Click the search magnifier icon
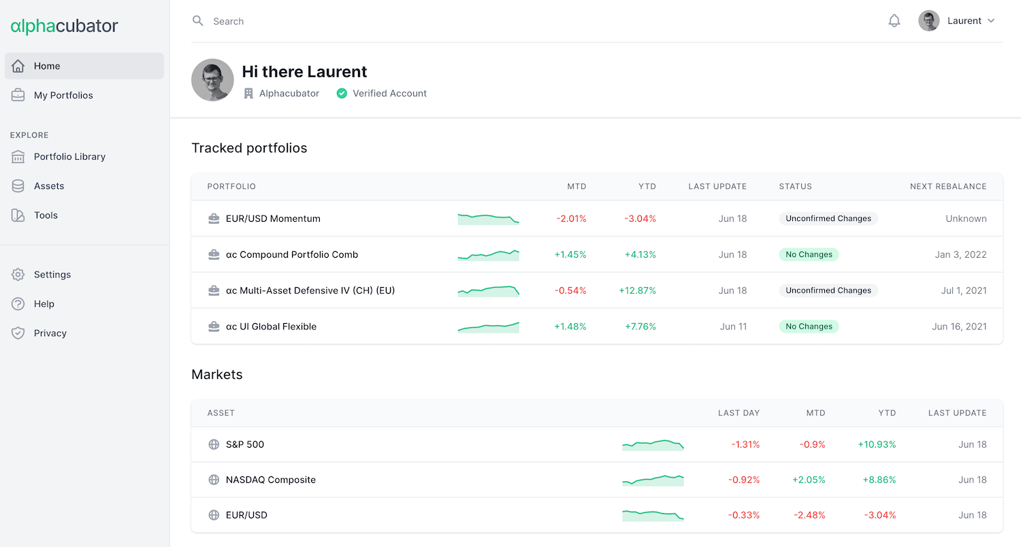Screen dimensions: 1021x547 coord(198,21)
